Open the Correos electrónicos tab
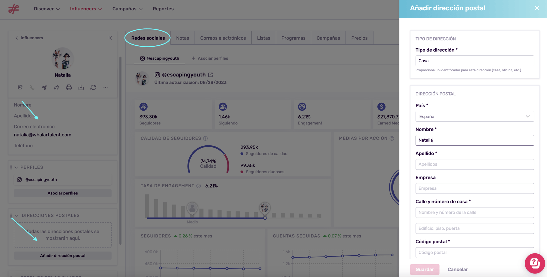 [223, 38]
